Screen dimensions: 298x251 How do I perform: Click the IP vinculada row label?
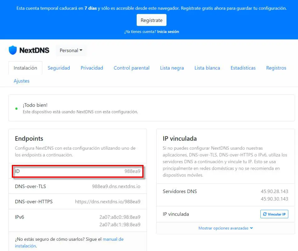coord(176,214)
